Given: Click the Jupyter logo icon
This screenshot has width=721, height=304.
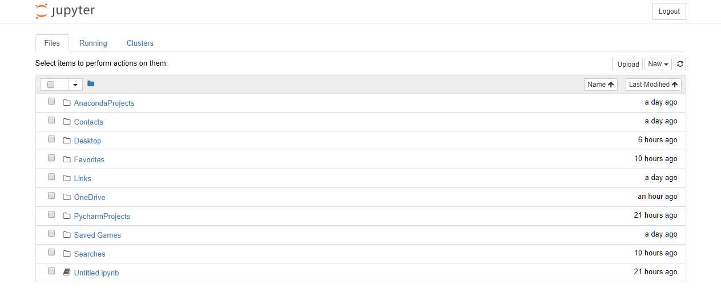Looking at the screenshot, I should tap(41, 11).
